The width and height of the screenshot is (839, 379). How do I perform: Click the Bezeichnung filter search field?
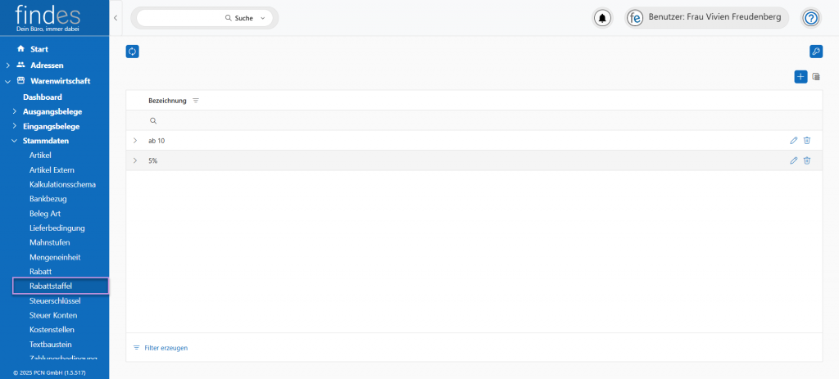click(x=328, y=120)
